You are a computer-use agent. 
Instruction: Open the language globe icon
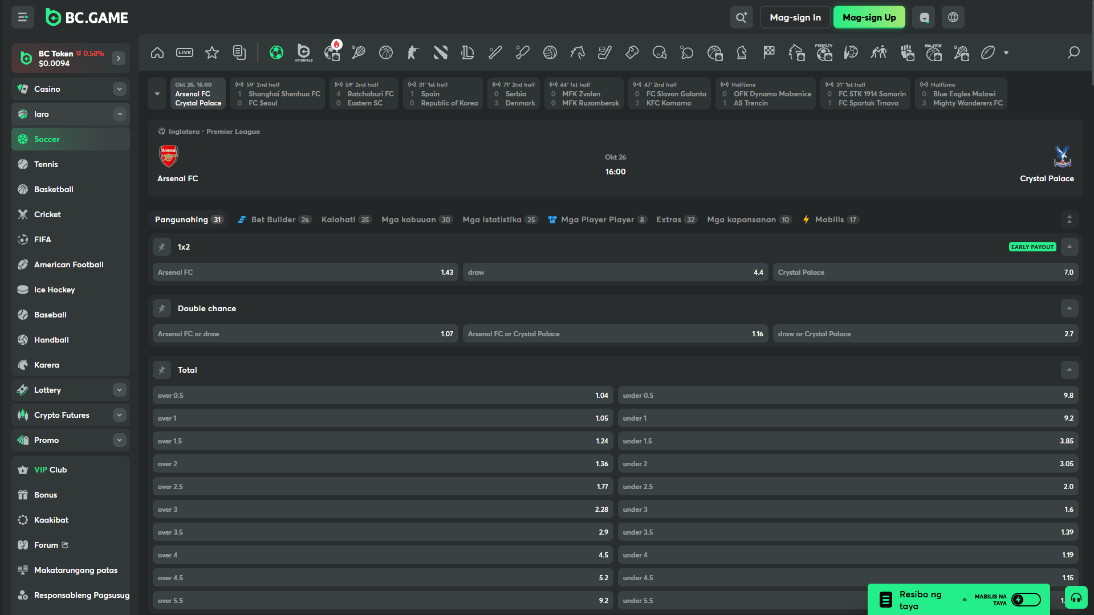(953, 18)
